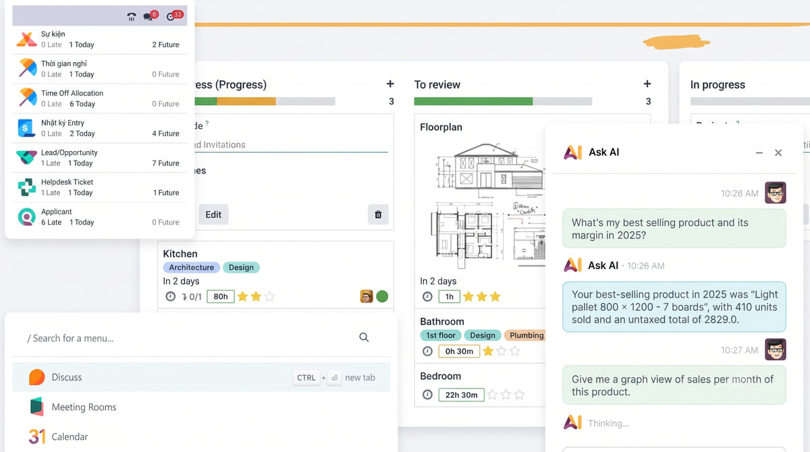Click the Lead/Opportunity app icon
This screenshot has width=810, height=452.
[x=27, y=158]
